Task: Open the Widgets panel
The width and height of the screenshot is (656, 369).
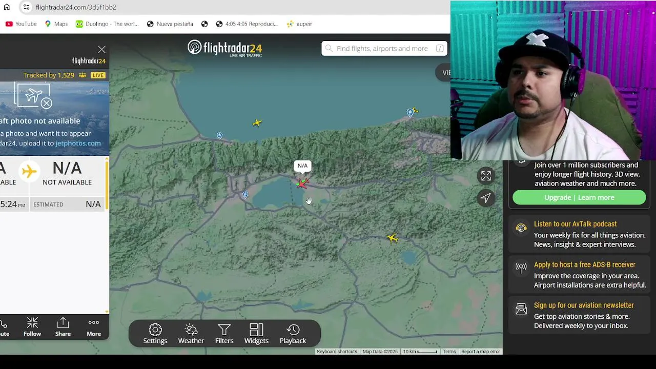Action: coord(256,334)
